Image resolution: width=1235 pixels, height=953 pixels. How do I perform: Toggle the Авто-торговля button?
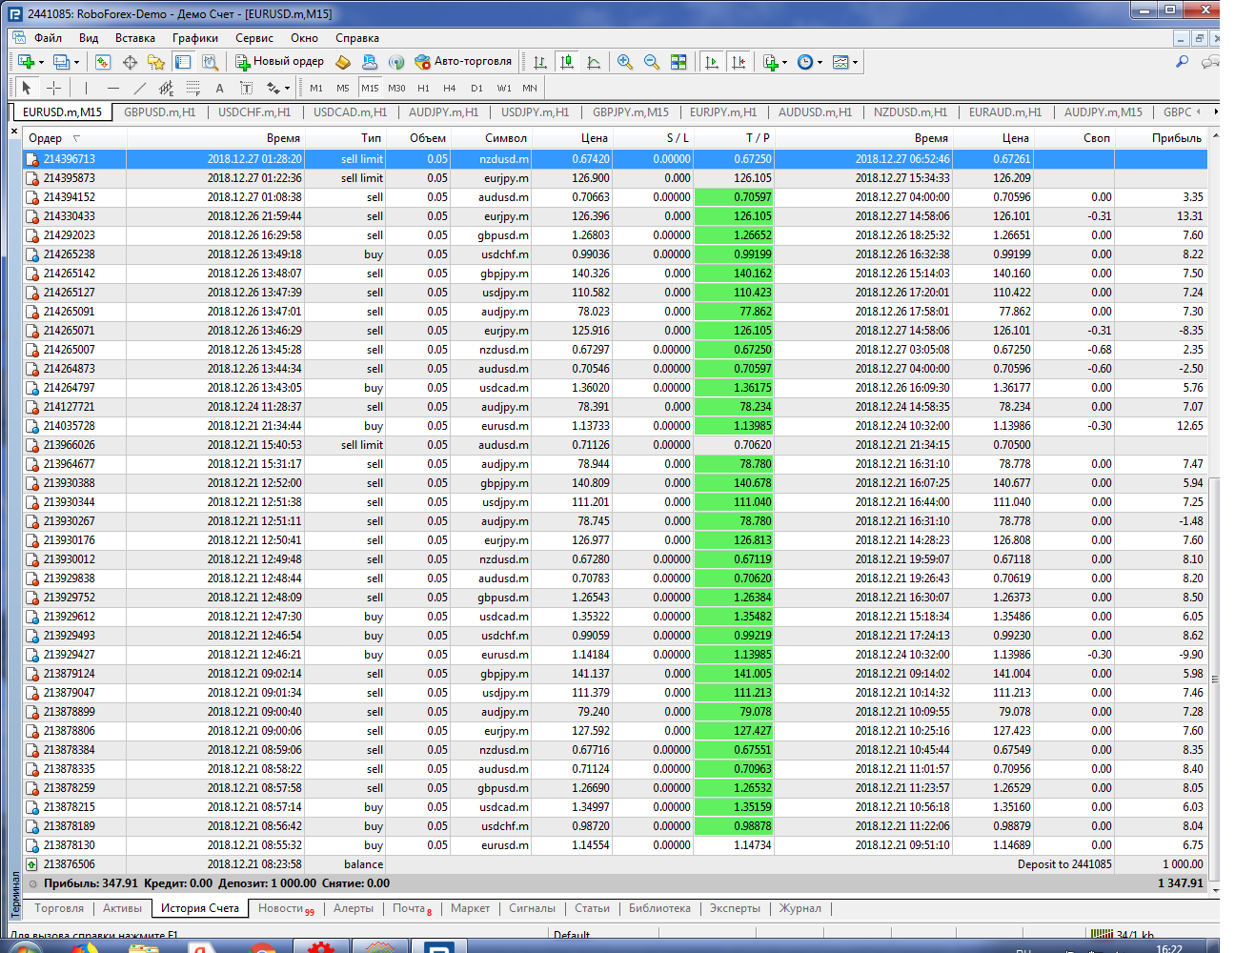pyautogui.click(x=464, y=62)
